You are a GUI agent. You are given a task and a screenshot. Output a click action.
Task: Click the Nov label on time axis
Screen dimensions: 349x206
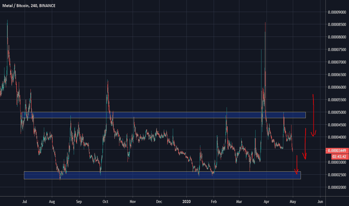[x=133, y=202]
